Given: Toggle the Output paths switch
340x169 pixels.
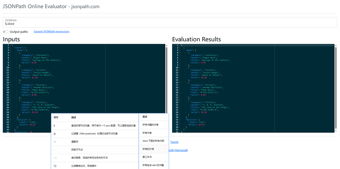Looking at the screenshot, I should click(6, 32).
